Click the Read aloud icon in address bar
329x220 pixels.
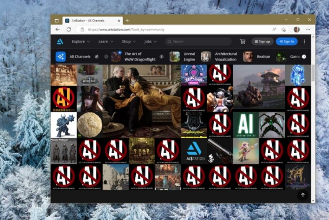coord(274,29)
